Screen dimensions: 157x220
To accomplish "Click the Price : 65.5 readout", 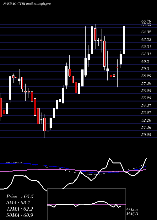I will coord(20,196).
